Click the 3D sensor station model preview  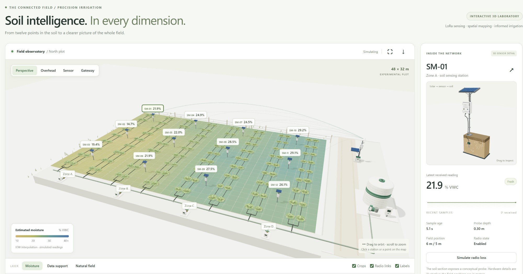tap(471, 123)
